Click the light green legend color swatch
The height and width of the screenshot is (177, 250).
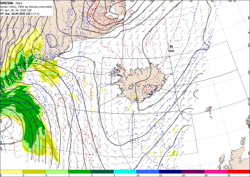[57, 172]
